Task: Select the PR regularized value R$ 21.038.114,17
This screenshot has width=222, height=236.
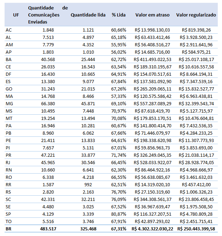Action: 196,155
